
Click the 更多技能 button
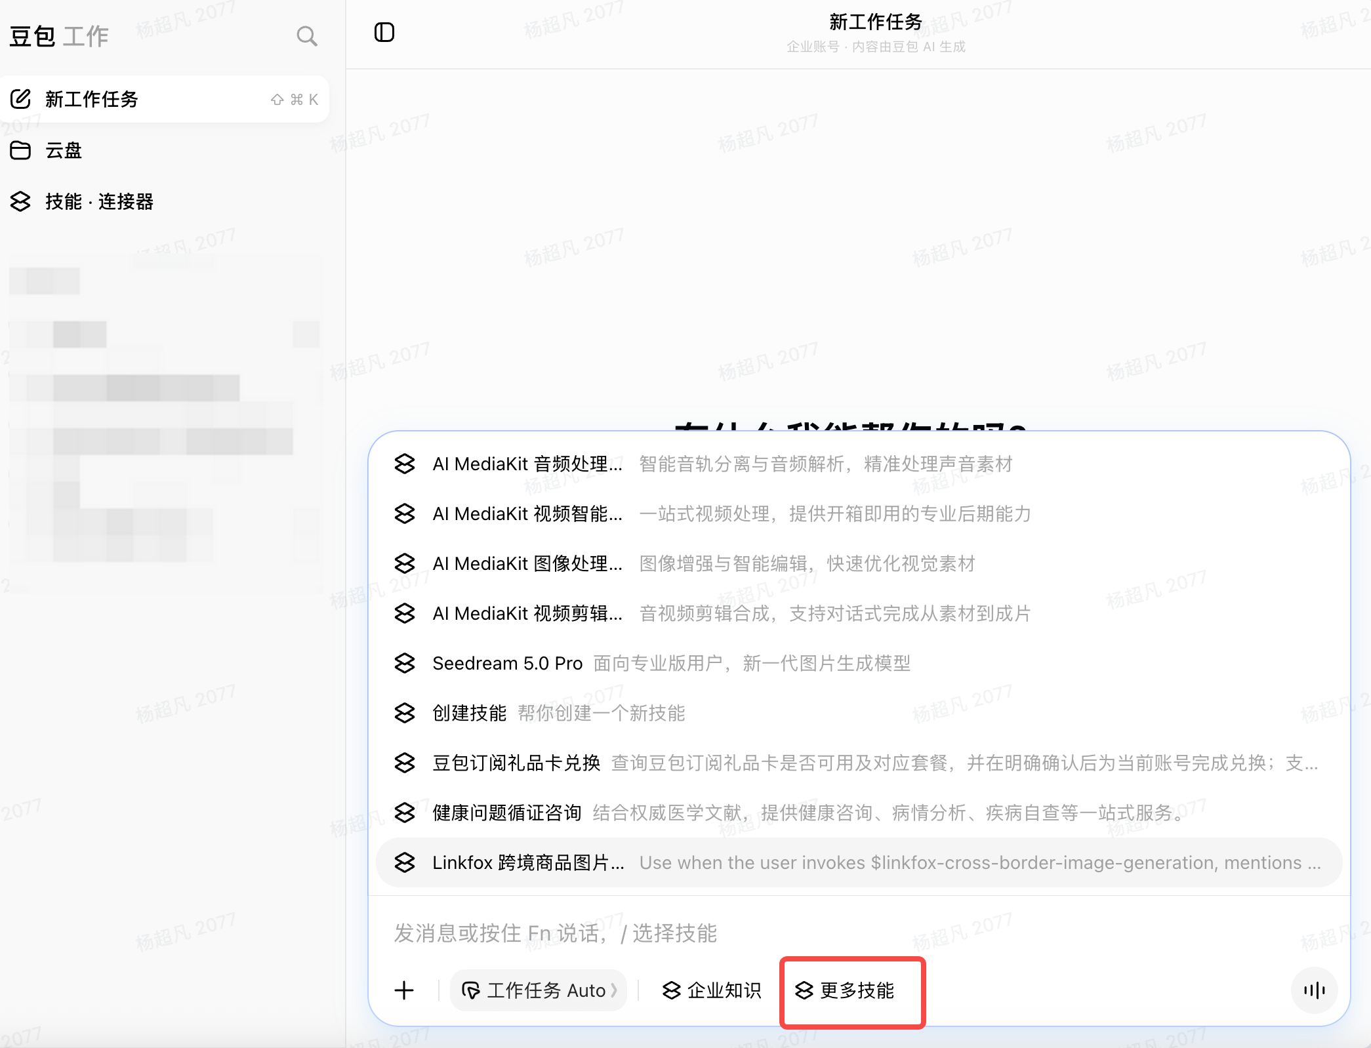[844, 990]
